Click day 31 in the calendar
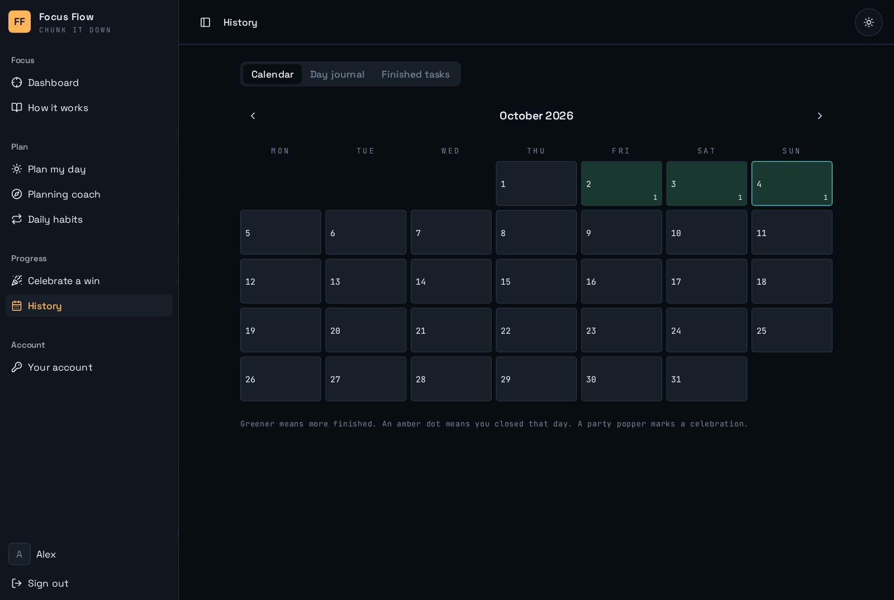 [706, 379]
